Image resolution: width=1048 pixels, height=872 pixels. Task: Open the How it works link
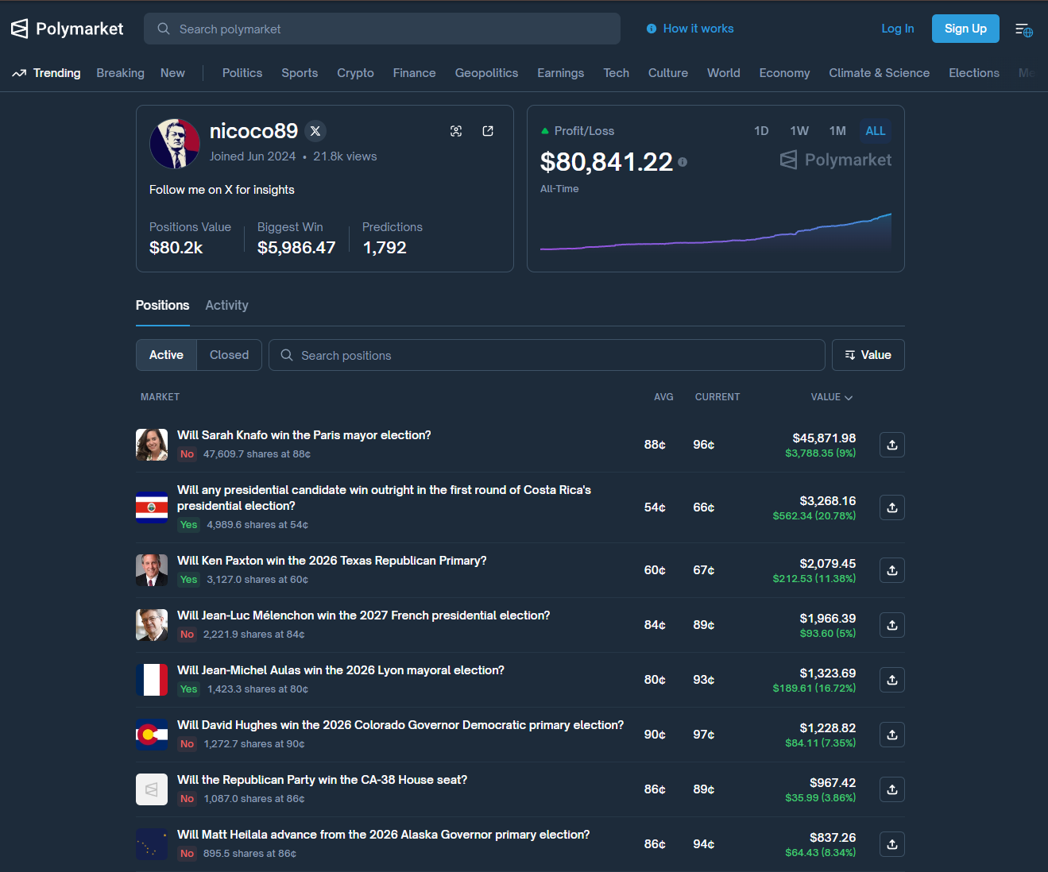(690, 29)
